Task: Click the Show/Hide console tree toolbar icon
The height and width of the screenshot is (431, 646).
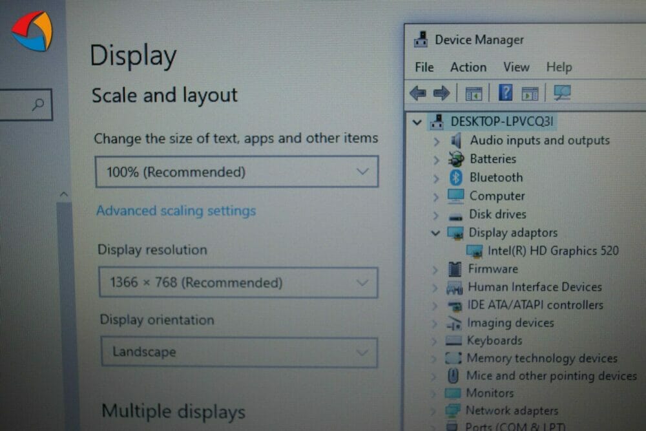Action: 474,94
